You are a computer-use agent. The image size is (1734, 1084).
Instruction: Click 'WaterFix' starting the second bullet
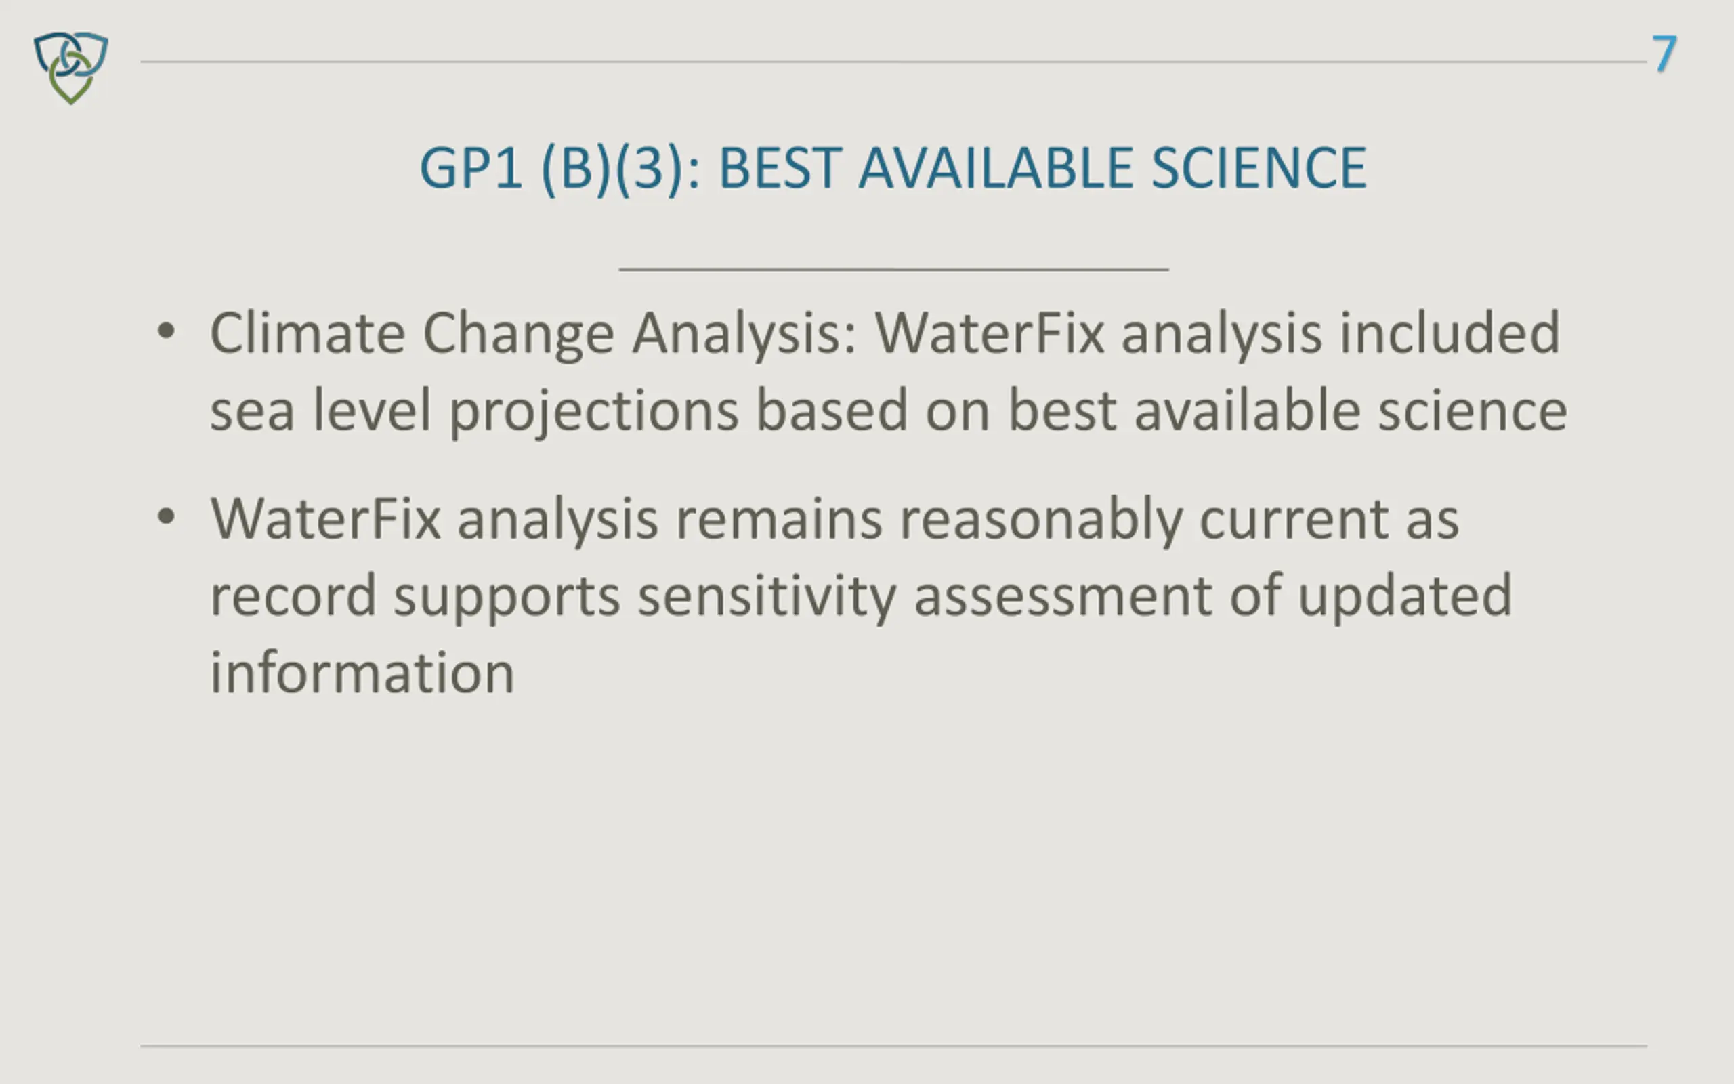(x=325, y=519)
